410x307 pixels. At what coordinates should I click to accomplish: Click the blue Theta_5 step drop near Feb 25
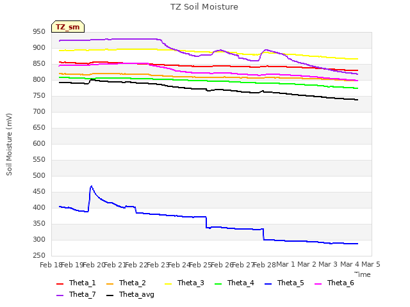tap(206, 222)
